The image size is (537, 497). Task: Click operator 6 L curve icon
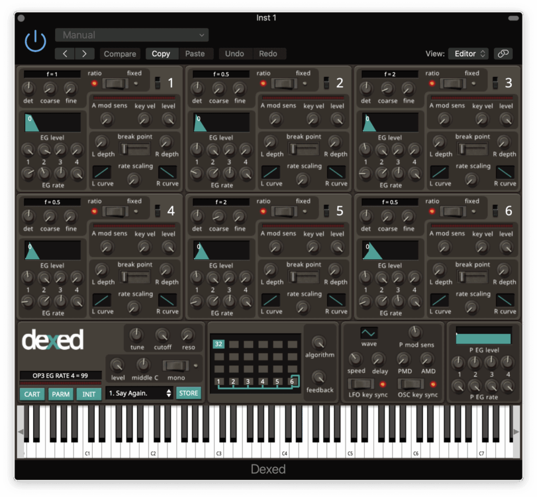[x=439, y=300]
